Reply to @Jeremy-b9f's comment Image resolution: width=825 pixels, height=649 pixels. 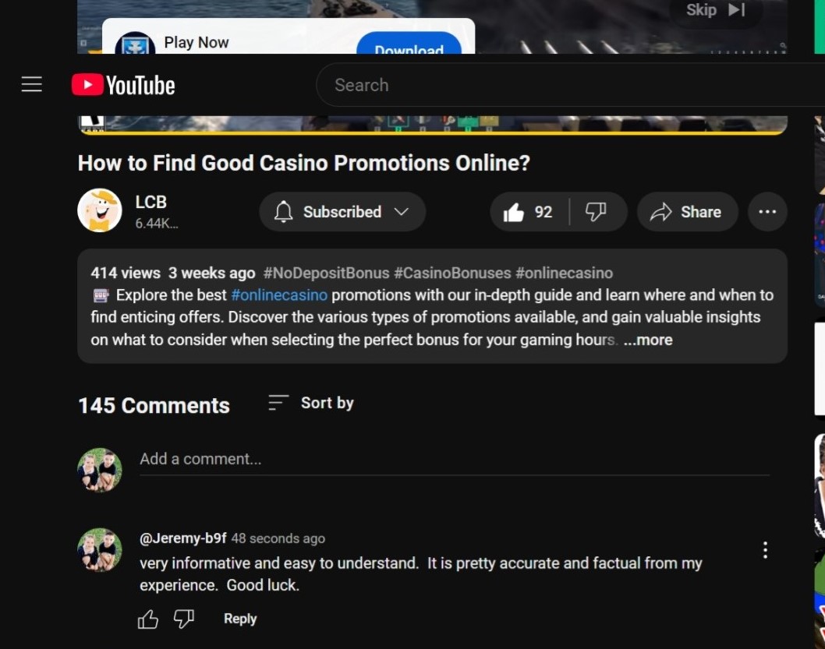point(240,619)
